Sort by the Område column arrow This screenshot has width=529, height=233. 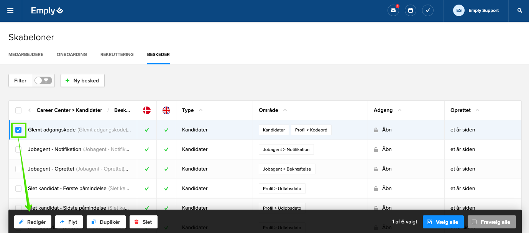[285, 110]
